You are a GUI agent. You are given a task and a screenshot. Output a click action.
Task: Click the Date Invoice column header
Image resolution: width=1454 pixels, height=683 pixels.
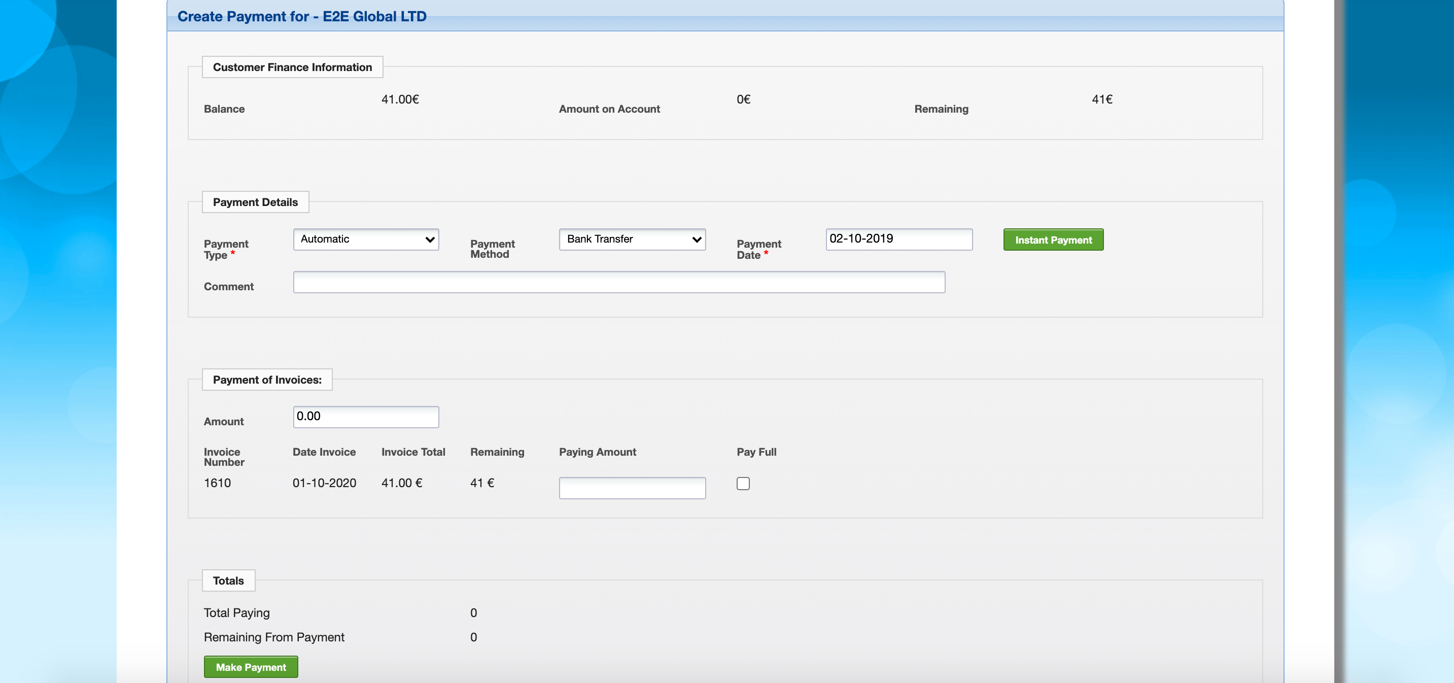click(x=324, y=452)
